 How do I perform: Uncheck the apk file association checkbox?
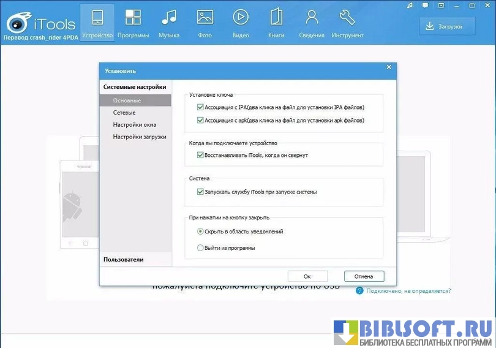click(200, 121)
